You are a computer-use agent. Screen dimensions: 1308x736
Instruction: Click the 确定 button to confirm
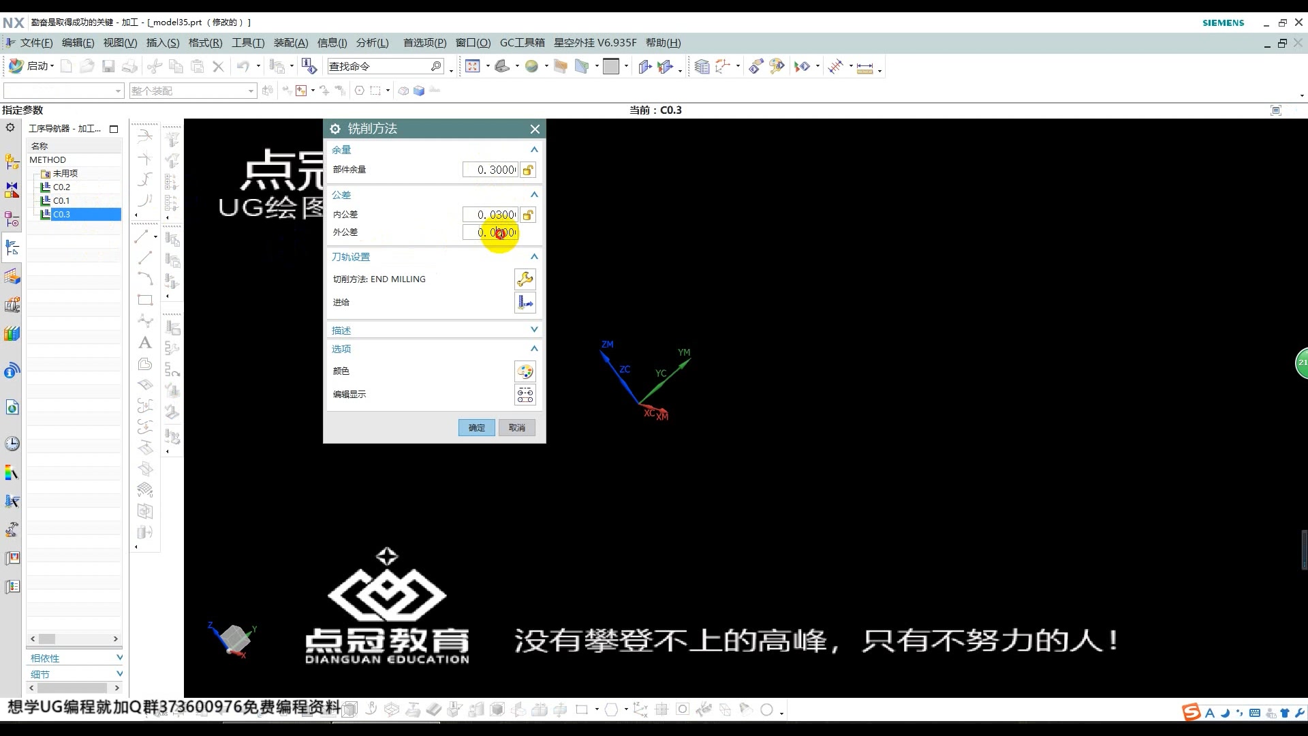click(x=476, y=427)
